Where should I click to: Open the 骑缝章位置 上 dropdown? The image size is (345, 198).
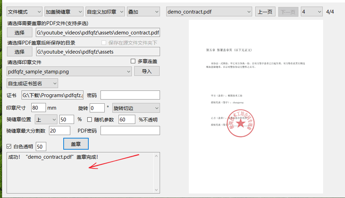46,119
